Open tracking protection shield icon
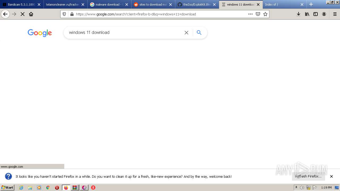340x191 pixels. coord(64,14)
